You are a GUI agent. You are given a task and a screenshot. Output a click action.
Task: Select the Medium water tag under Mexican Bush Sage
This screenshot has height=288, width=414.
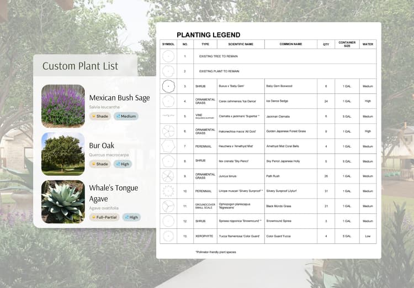coord(126,116)
